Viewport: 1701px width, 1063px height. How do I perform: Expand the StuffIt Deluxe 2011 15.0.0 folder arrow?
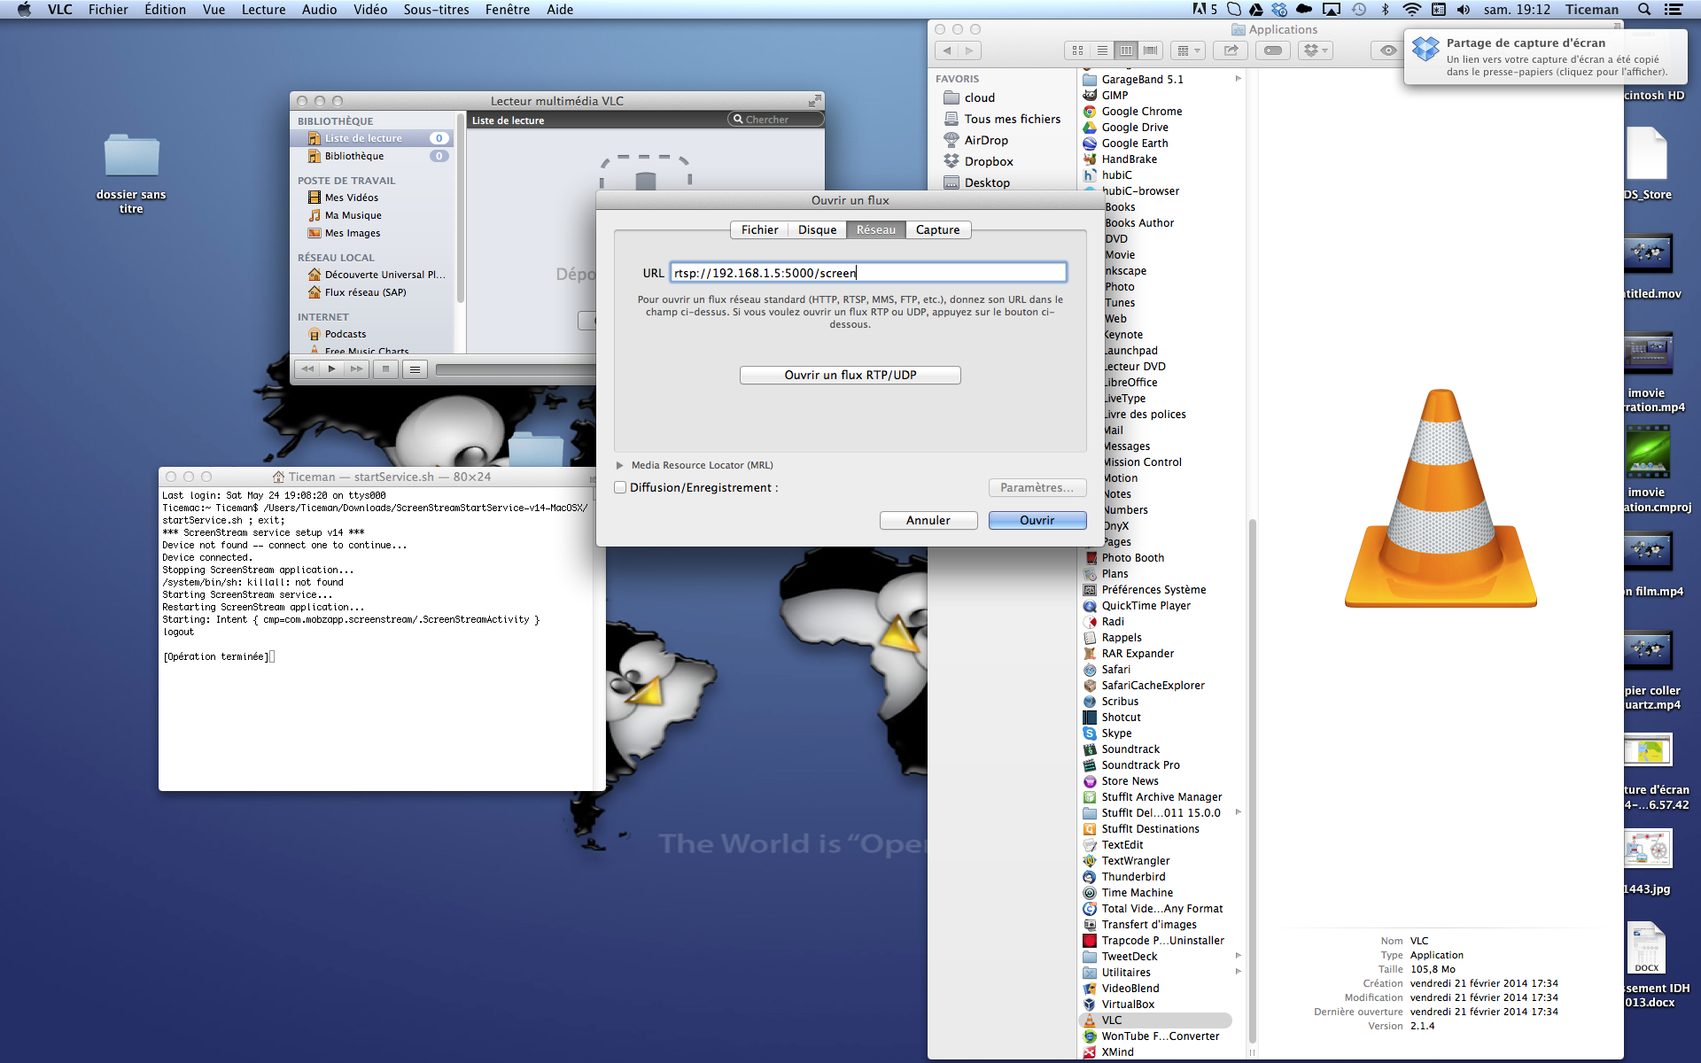(x=1238, y=812)
